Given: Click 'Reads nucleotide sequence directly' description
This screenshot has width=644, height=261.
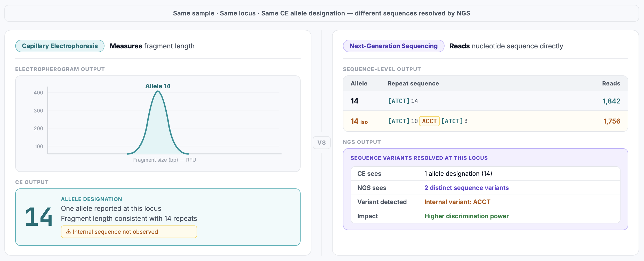Looking at the screenshot, I should click(506, 46).
